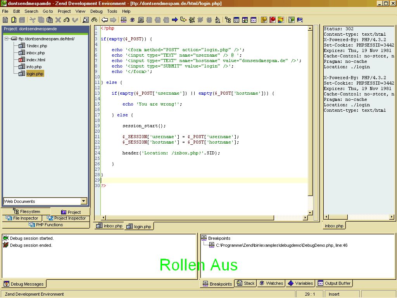
Task: Switch to the inbox.php editor tab
Action: (109, 226)
